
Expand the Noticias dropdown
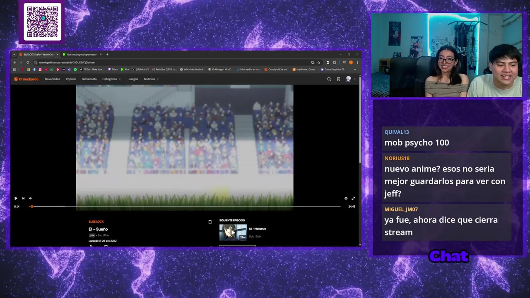(151, 79)
